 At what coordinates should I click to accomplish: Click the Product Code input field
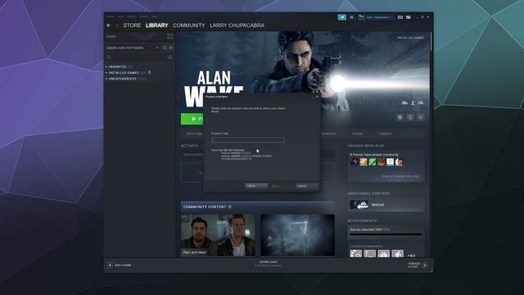coord(248,140)
